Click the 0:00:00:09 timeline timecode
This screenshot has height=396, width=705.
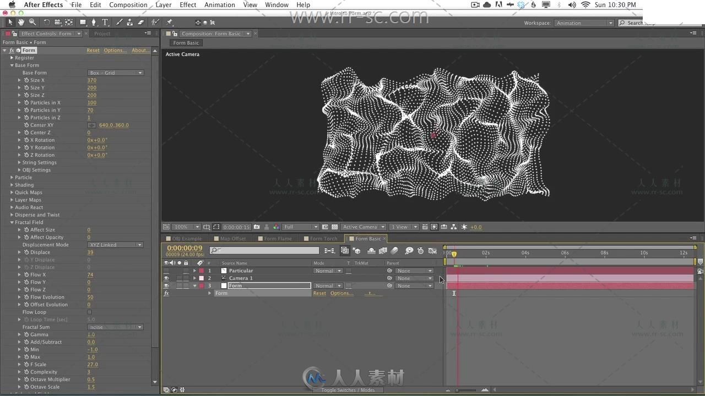pyautogui.click(x=185, y=248)
